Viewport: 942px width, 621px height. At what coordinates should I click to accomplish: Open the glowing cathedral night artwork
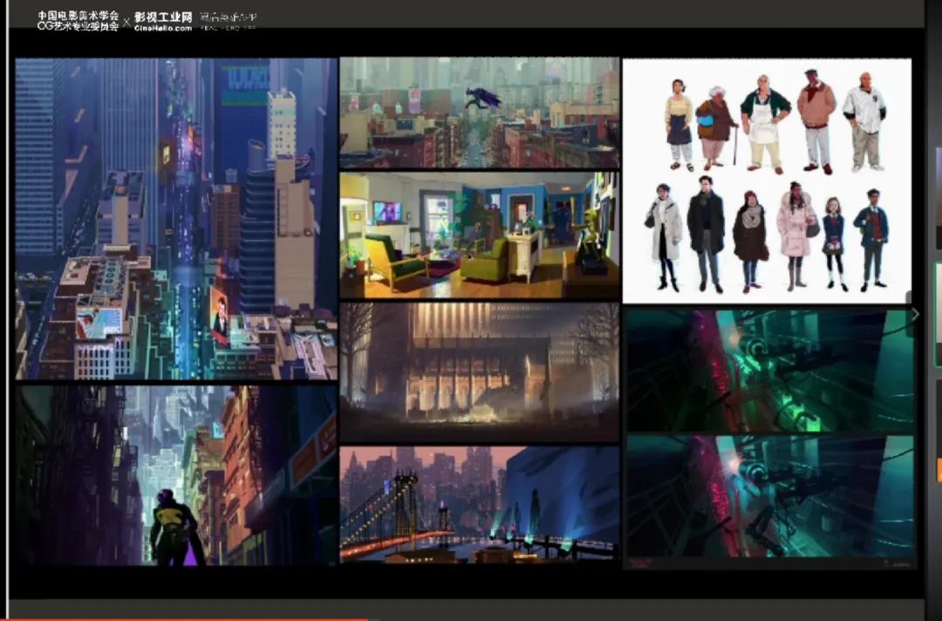click(x=479, y=372)
